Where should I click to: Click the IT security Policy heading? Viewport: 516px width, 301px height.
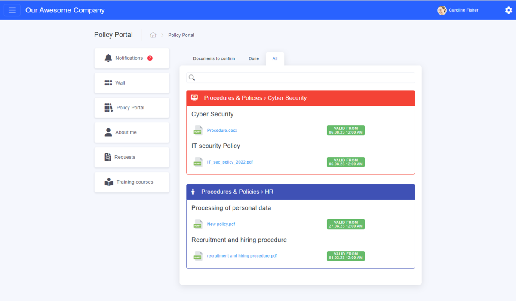coord(216,146)
